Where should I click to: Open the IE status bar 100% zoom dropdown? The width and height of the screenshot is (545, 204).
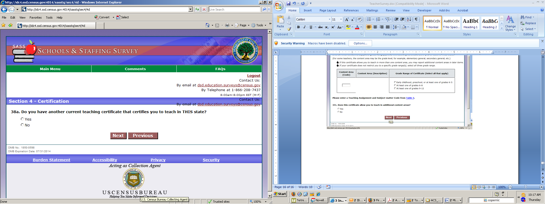[x=266, y=202]
